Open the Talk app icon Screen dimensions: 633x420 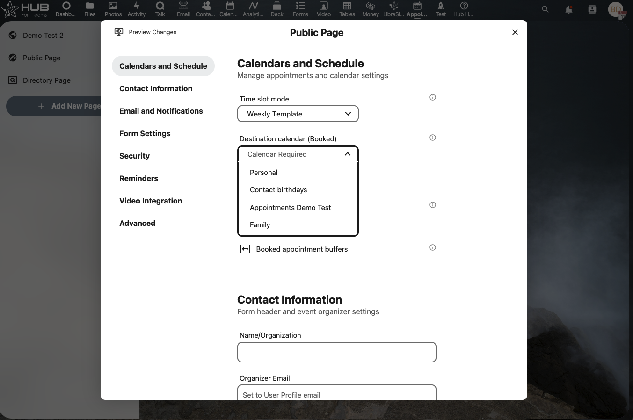tap(160, 9)
